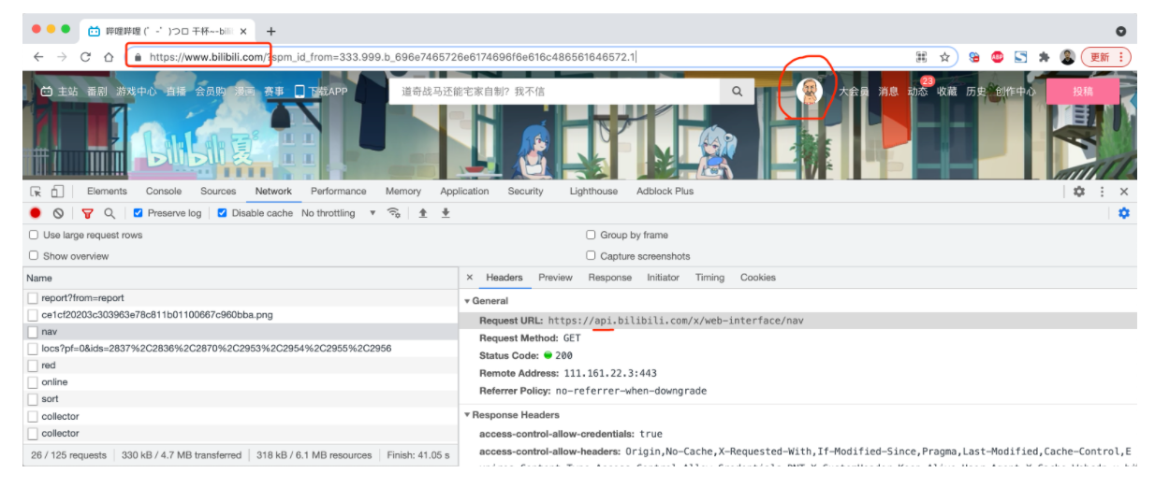This screenshot has height=502, width=1155.
Task: Open DevTools three-dot customize menu
Action: click(1102, 191)
